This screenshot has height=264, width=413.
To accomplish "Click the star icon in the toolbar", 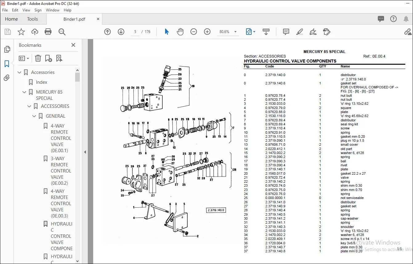I will [x=21, y=32].
